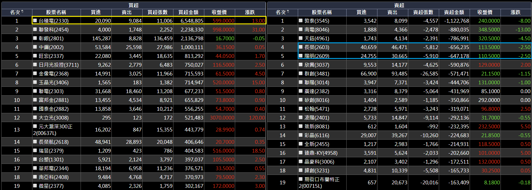Open the 台塑(1301) stock name
The height and width of the screenshot is (190, 532).
(51, 159)
